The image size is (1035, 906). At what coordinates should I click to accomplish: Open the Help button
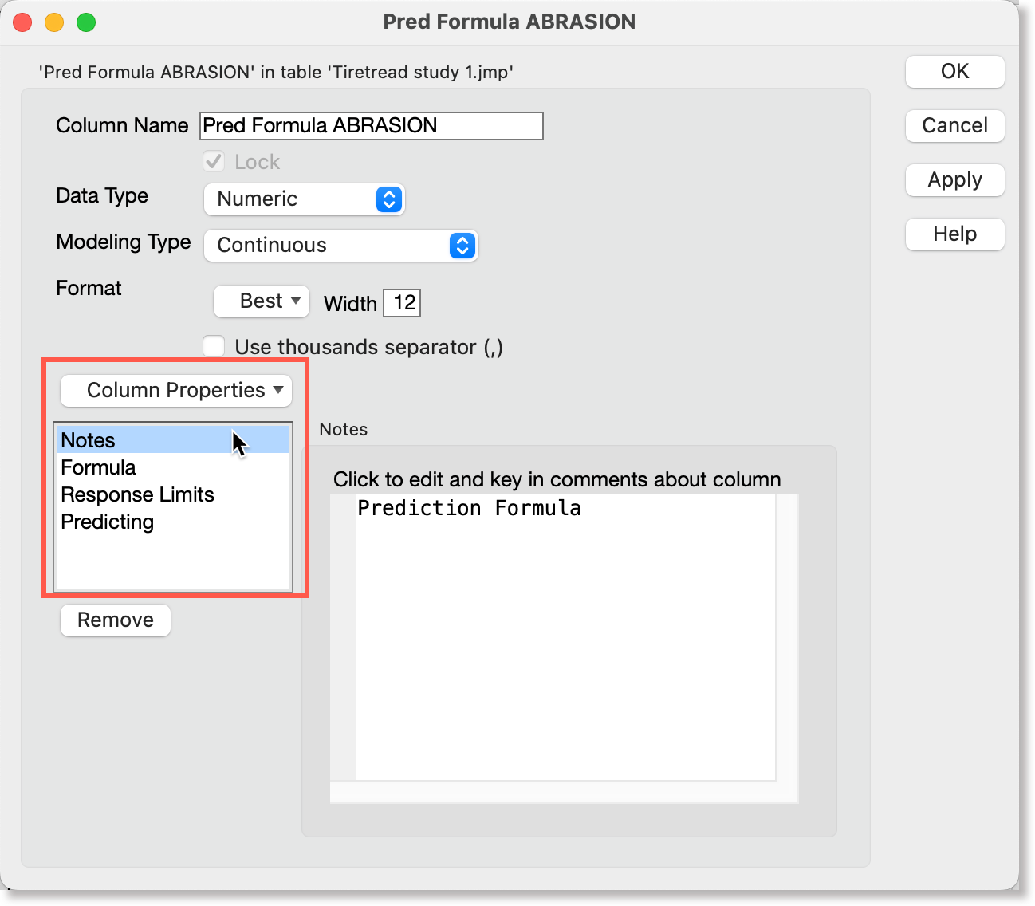coord(954,234)
